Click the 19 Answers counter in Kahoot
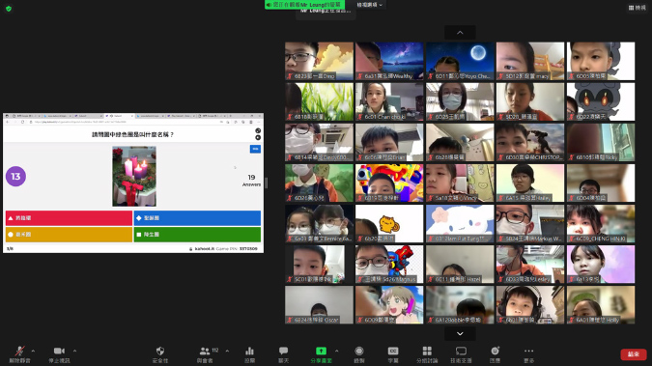652x366 pixels. (x=251, y=180)
